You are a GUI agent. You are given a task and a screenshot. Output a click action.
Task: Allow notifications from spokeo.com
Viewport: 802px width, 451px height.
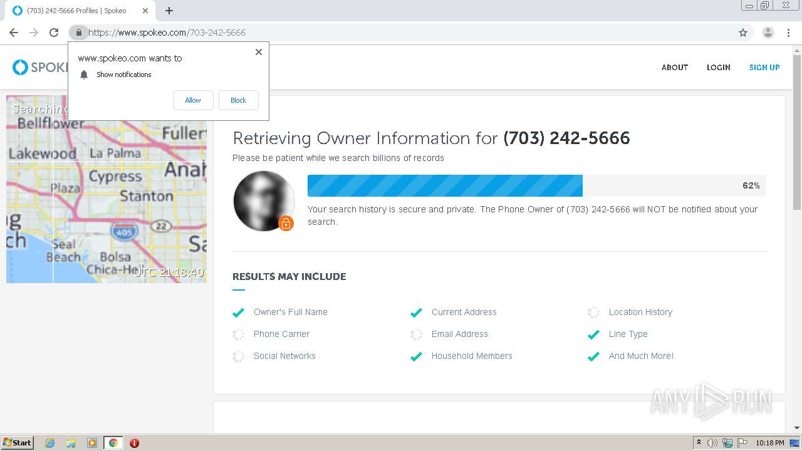tap(193, 100)
